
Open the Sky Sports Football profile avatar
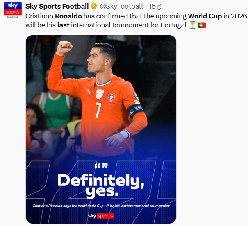12,11
